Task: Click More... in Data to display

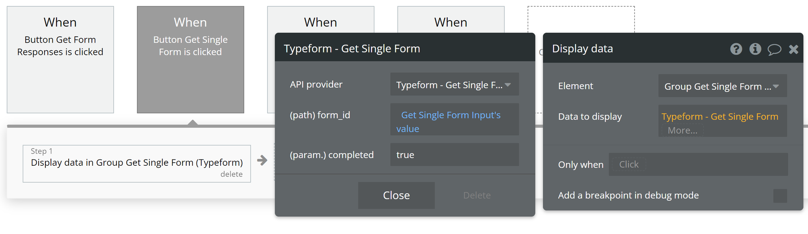Action: [x=683, y=130]
